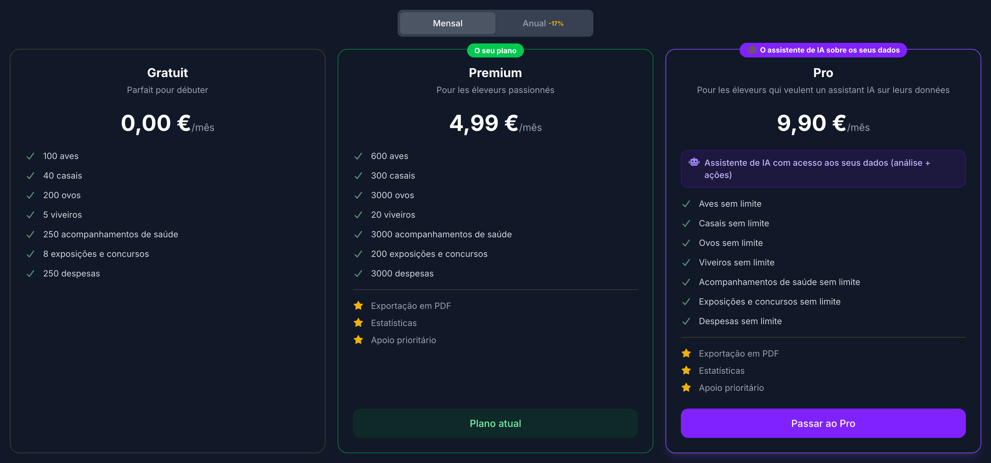Click star icon next to Pro Apoio prioritário
The image size is (991, 463).
coord(686,388)
